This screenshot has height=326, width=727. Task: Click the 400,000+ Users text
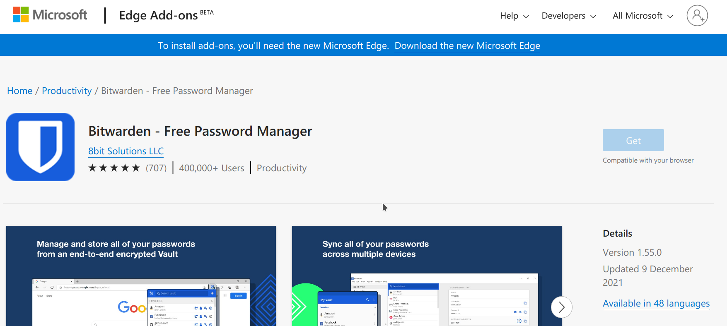coord(212,168)
